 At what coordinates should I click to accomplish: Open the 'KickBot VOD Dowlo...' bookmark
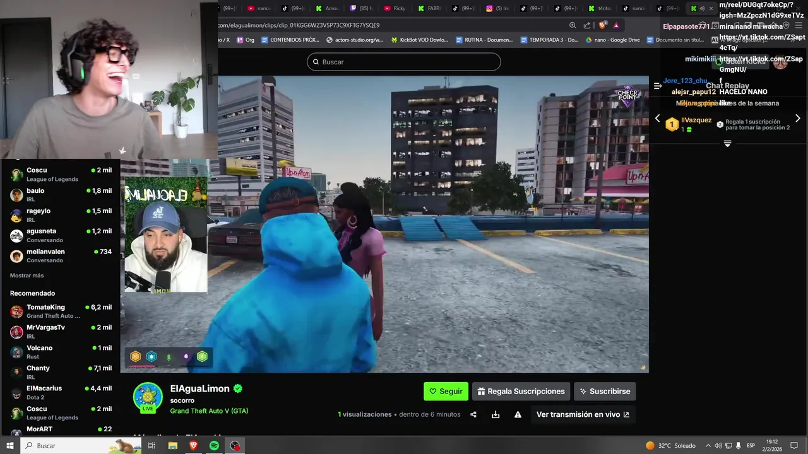pos(420,40)
